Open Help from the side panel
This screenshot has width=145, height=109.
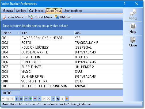(133, 28)
